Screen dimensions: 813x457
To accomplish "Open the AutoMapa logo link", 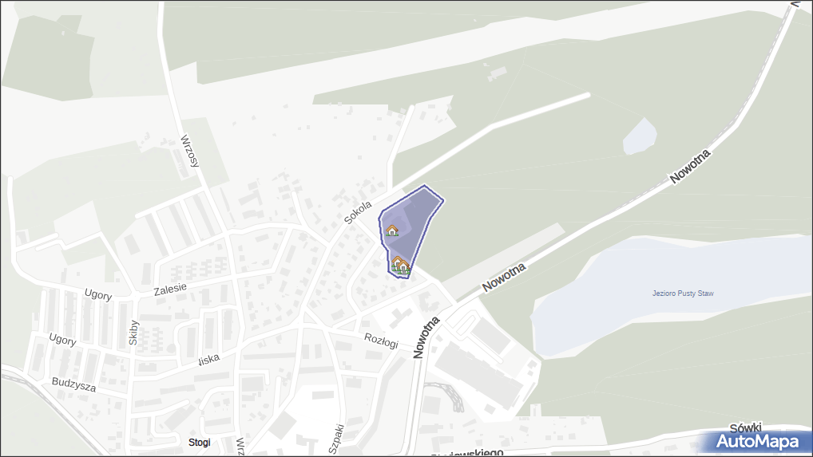I will (757, 442).
